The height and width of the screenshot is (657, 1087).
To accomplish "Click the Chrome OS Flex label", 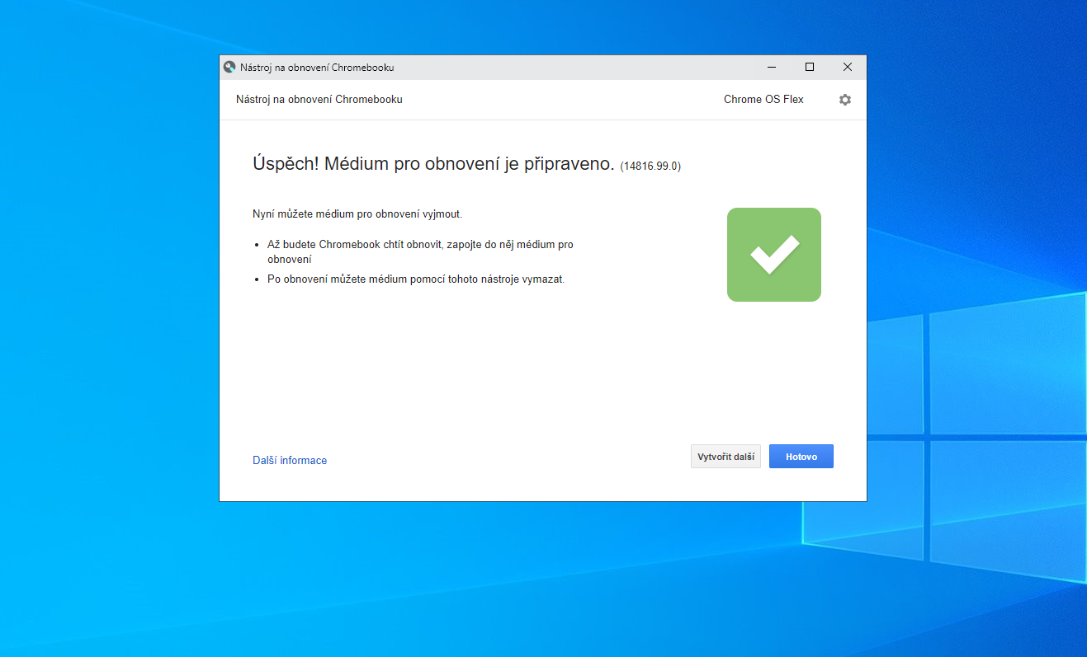I will pos(763,100).
